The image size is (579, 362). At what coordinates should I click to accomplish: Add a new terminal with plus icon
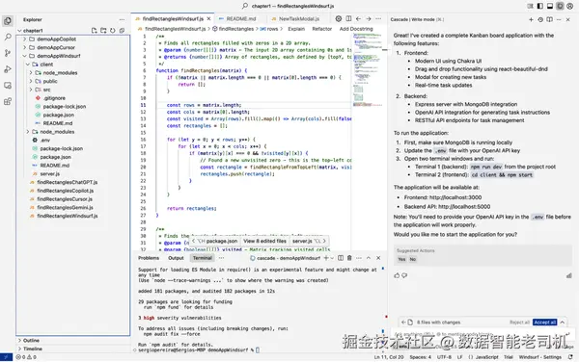tap(326, 258)
